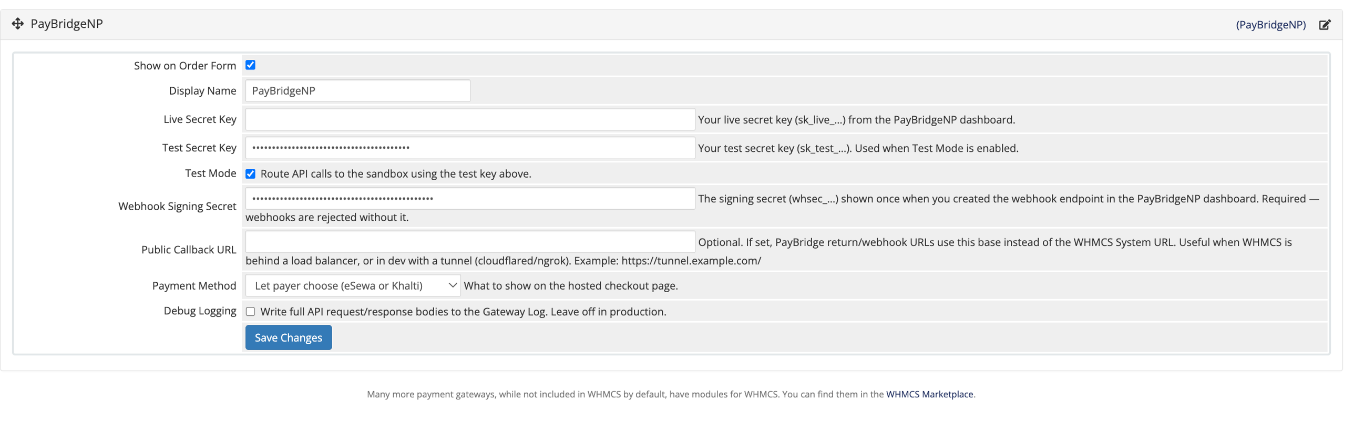Select the Test Secret Key password field

pos(470,148)
